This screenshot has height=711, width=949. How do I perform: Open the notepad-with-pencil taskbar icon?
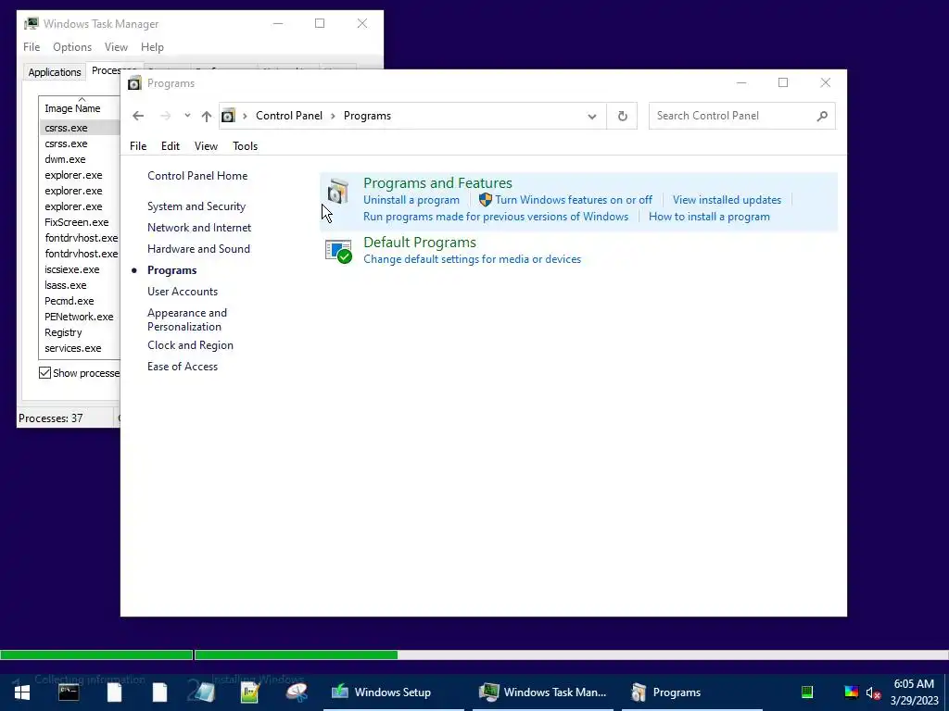[x=250, y=692]
